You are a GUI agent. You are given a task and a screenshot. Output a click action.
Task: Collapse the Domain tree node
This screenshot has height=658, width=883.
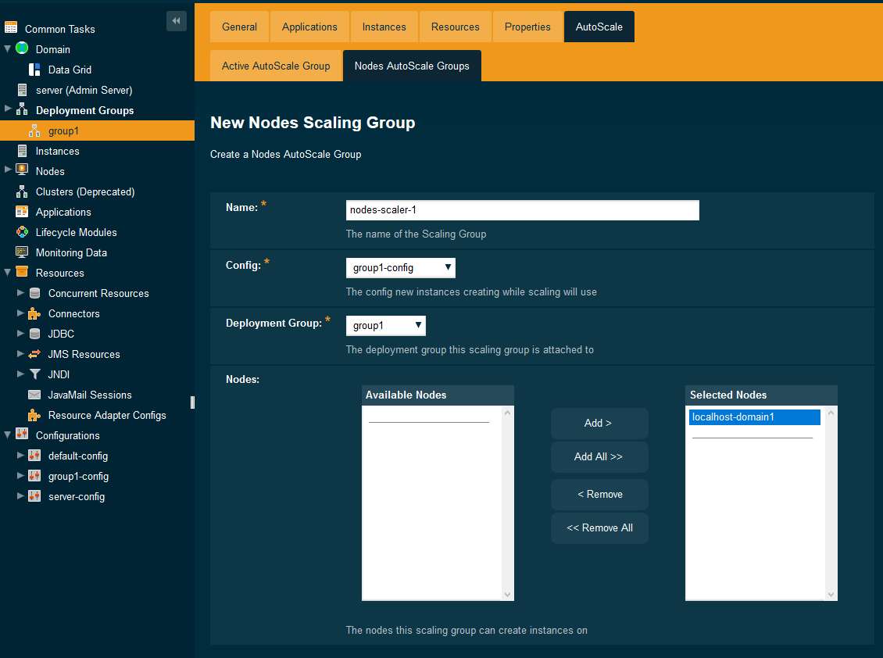7,49
